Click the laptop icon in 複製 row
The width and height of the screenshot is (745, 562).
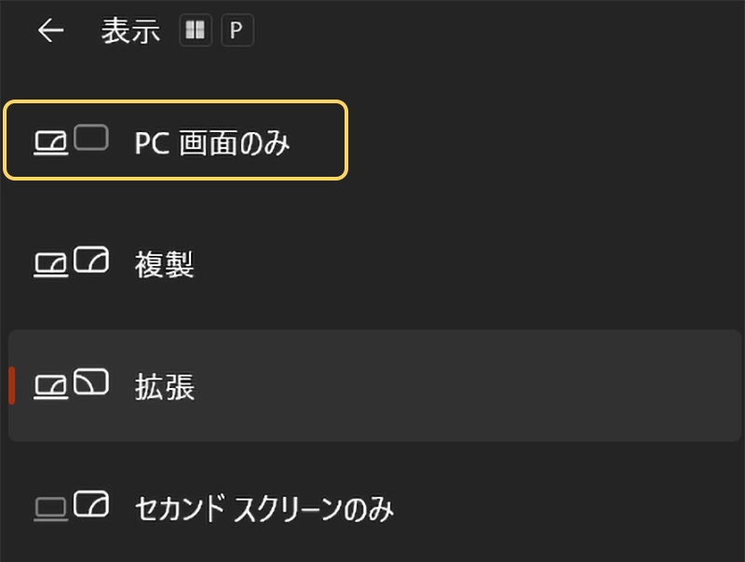(x=51, y=265)
